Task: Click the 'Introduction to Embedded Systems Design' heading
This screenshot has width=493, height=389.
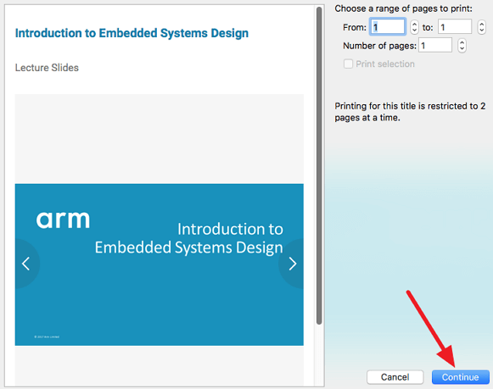Action: pyautogui.click(x=132, y=33)
